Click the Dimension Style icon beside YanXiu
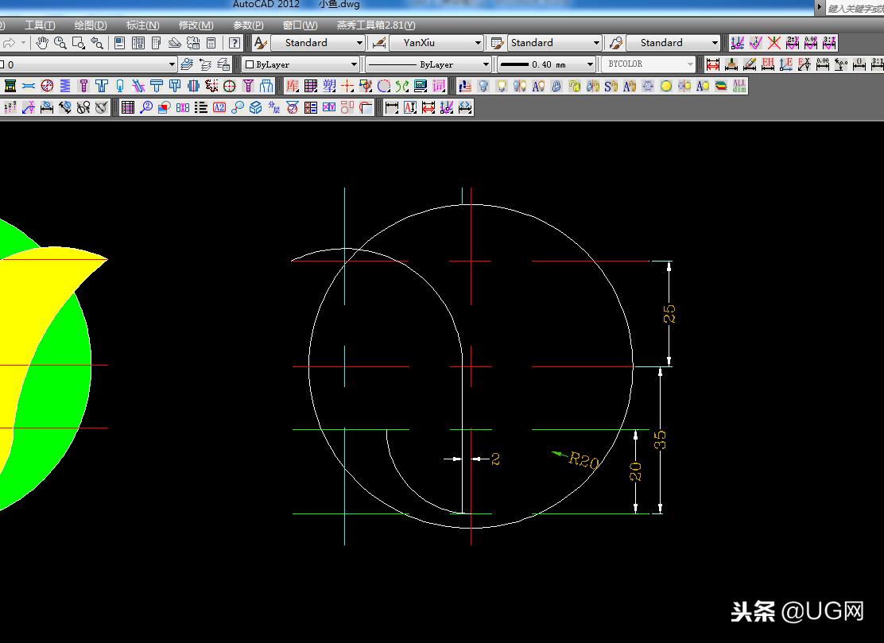Viewport: 884px width, 643px height. tap(379, 43)
